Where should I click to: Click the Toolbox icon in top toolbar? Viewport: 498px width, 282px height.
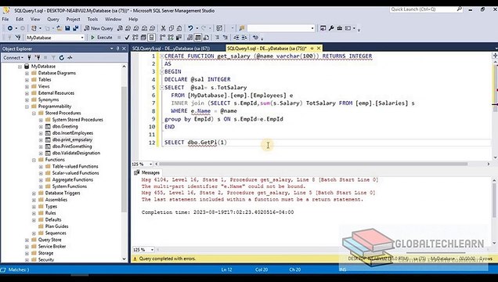coord(339,28)
